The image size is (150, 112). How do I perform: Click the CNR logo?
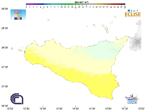[x=17, y=99]
